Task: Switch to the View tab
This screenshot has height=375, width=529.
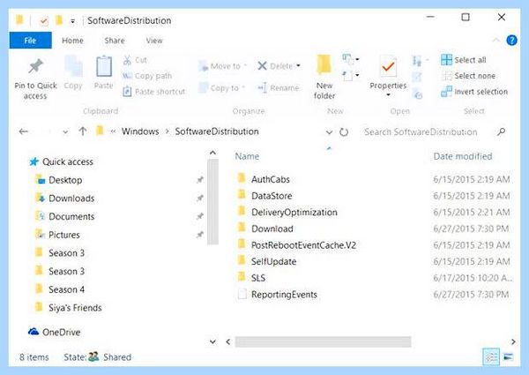Action: [154, 41]
